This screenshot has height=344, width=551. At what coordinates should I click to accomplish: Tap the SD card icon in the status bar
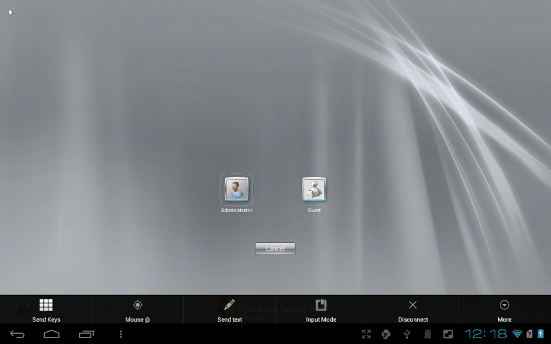pos(428,334)
